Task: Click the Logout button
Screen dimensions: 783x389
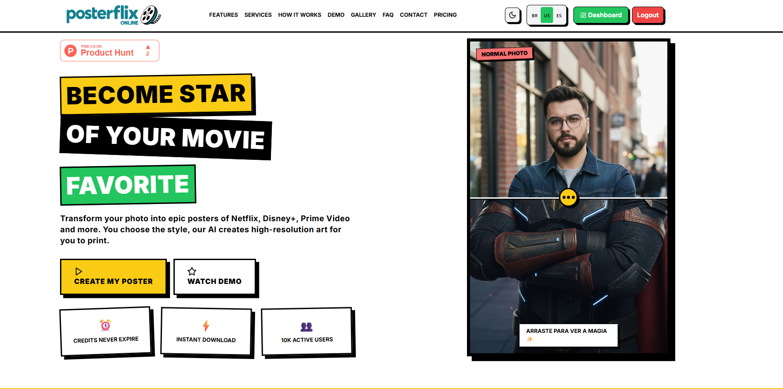Action: (x=647, y=15)
